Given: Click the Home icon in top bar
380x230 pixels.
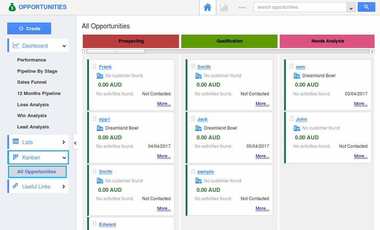Looking at the screenshot, I should click(208, 7).
